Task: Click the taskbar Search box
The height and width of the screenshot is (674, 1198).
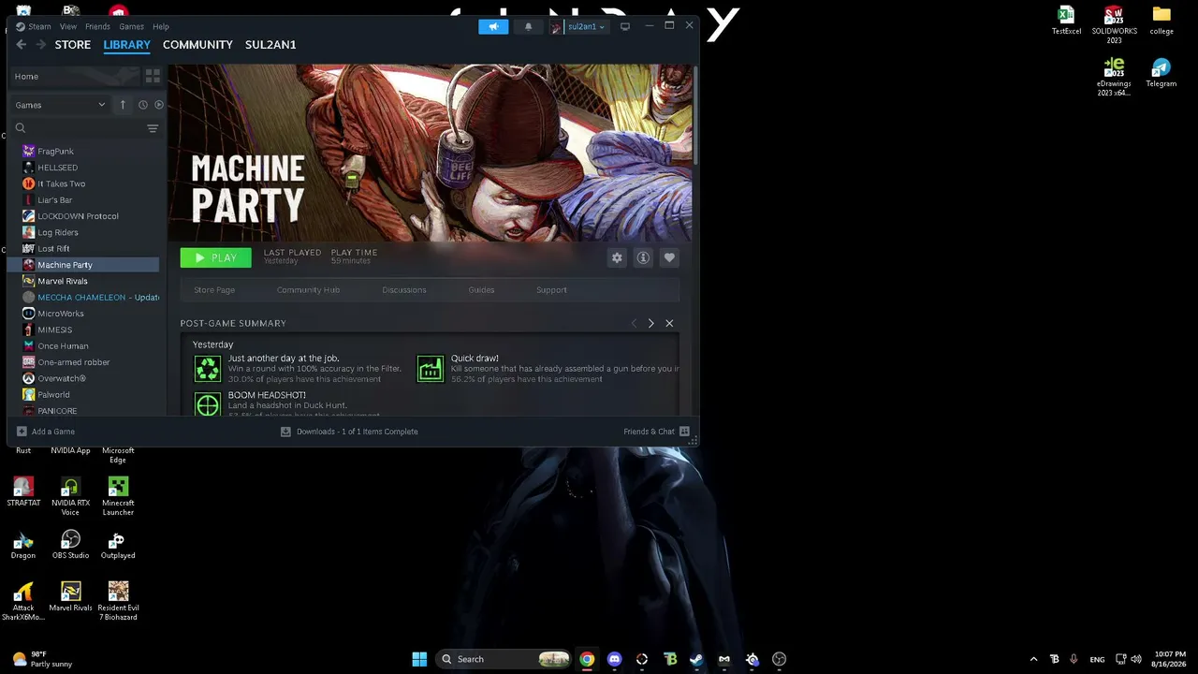Action: click(505, 659)
